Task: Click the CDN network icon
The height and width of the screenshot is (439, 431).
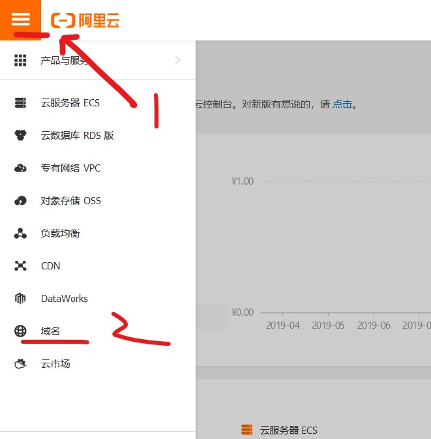Action: point(20,265)
